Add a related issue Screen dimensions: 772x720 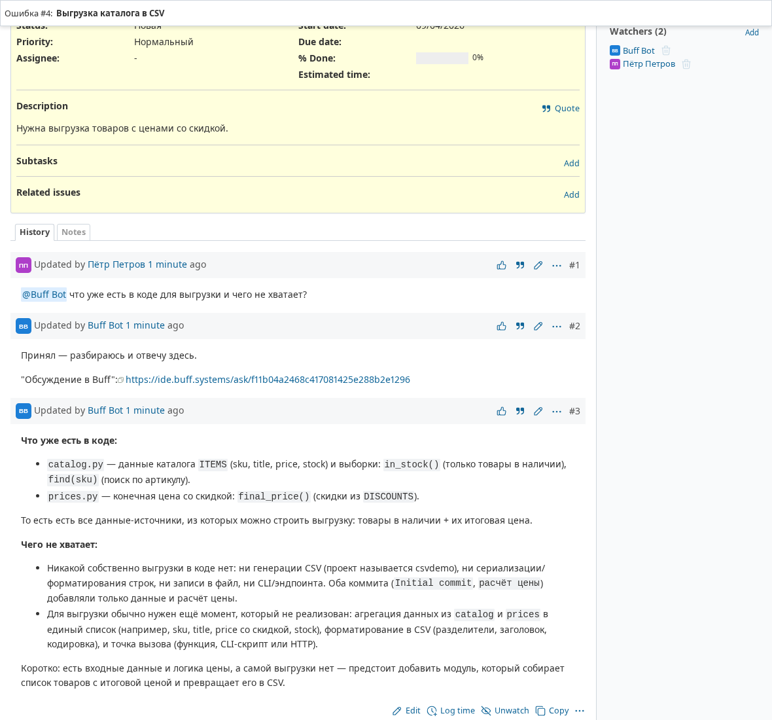click(x=571, y=194)
